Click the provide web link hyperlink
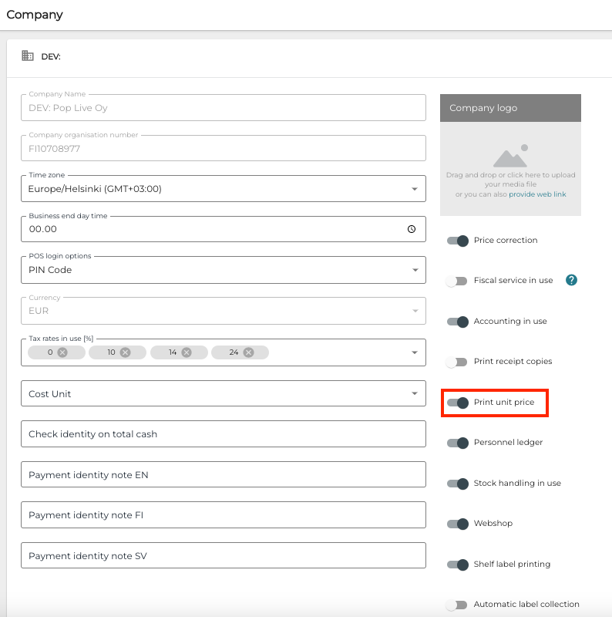Viewport: 612px width, 617px height. point(537,194)
